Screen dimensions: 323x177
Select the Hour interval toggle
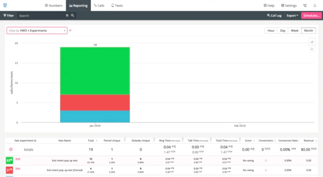(x=271, y=31)
